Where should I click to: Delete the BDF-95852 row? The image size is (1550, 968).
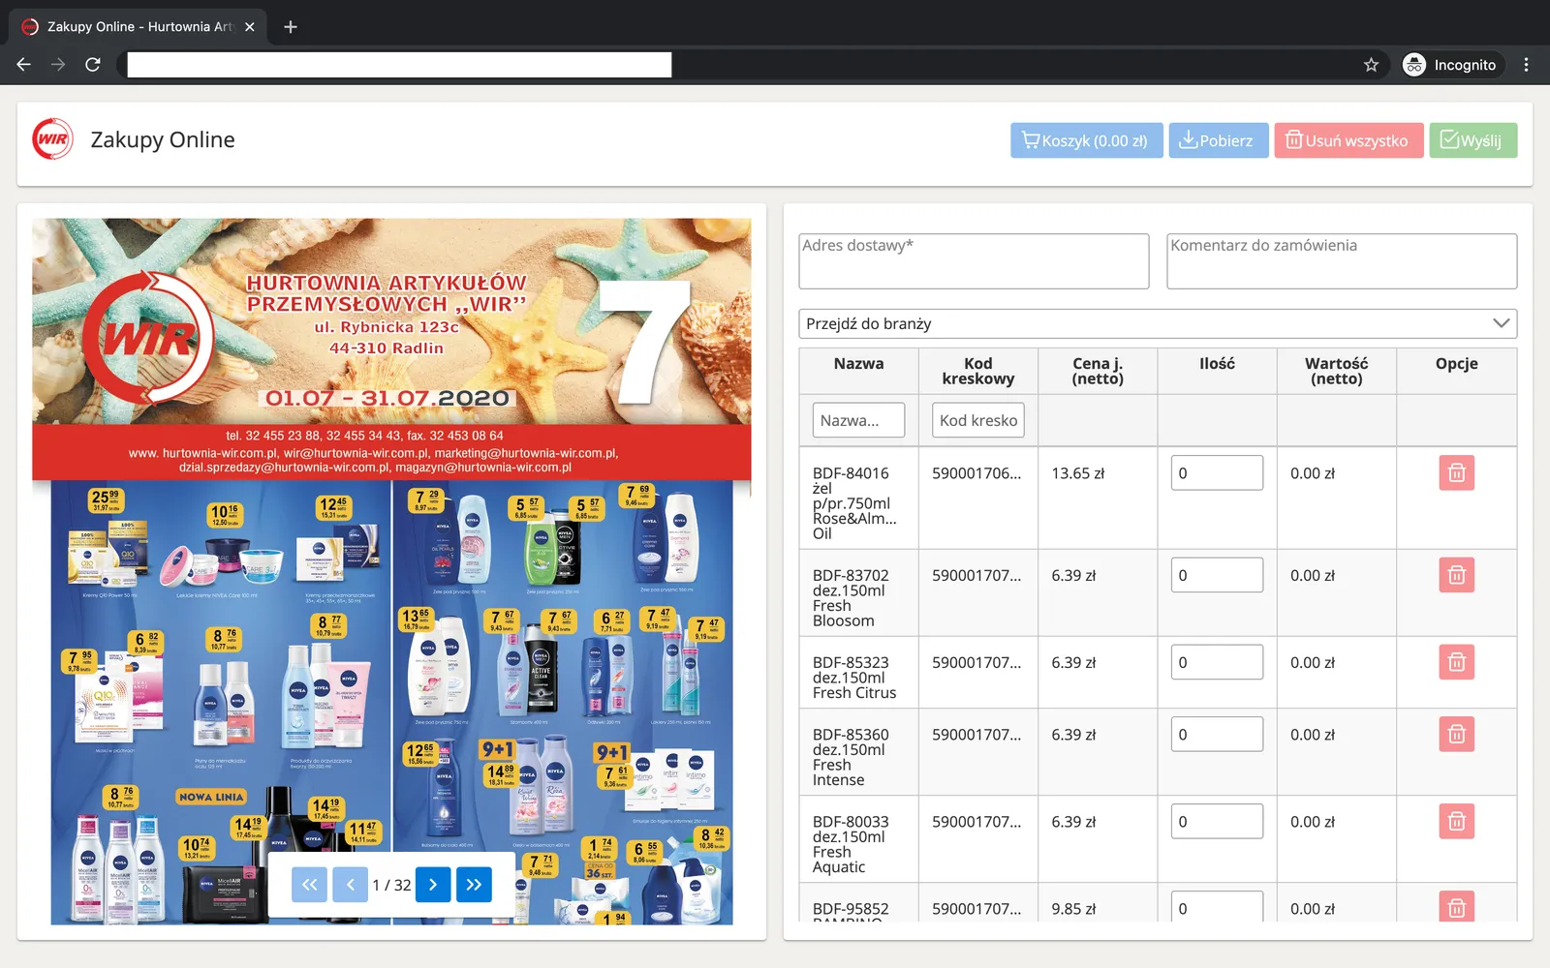coord(1456,907)
